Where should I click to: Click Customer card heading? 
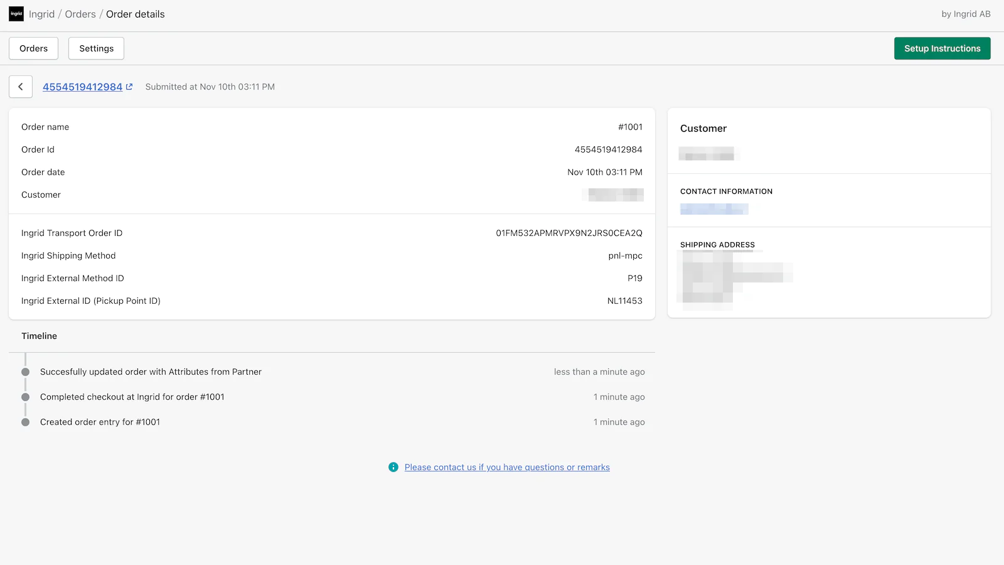703,128
